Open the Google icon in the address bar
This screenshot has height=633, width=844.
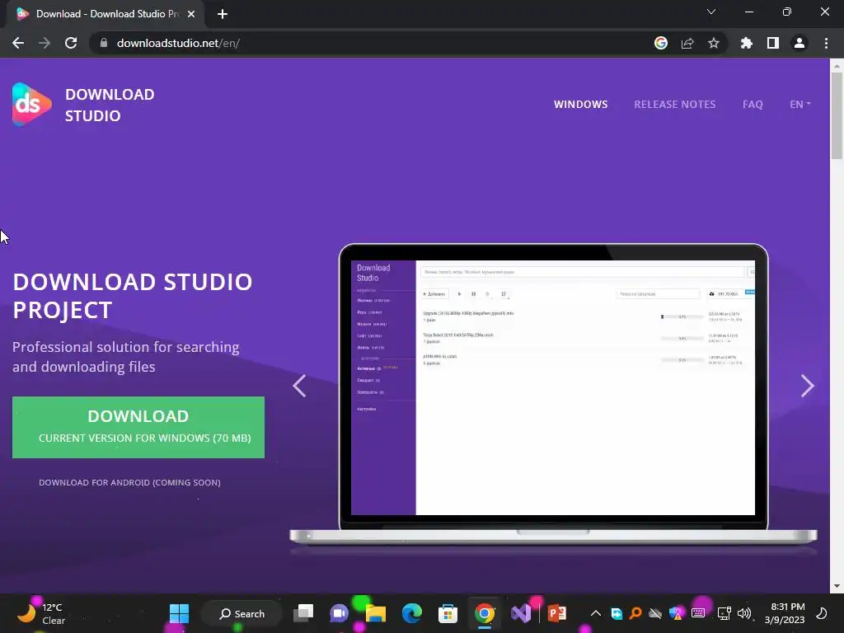661,43
